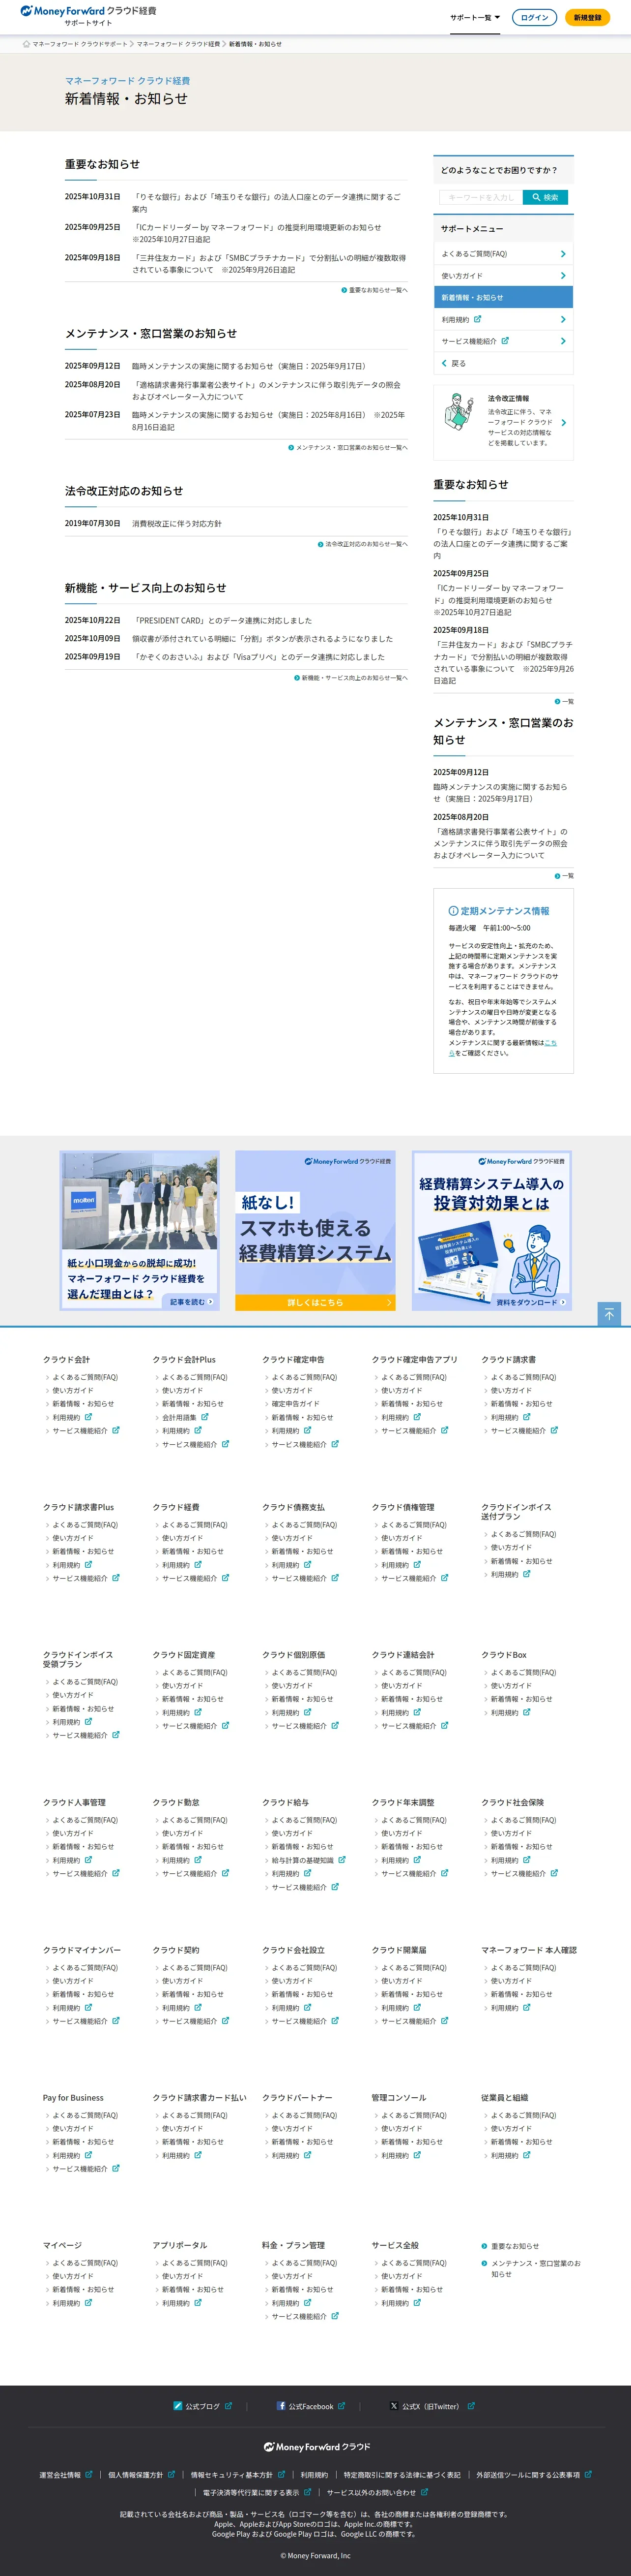Open 給与計算の基礎知識 under クラウド給与 footer column
Screen dimensions: 631x2576
point(303,1860)
